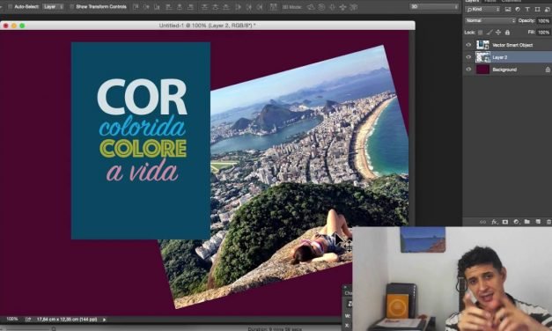Enable the Auto-Select checkbox

click(11, 7)
